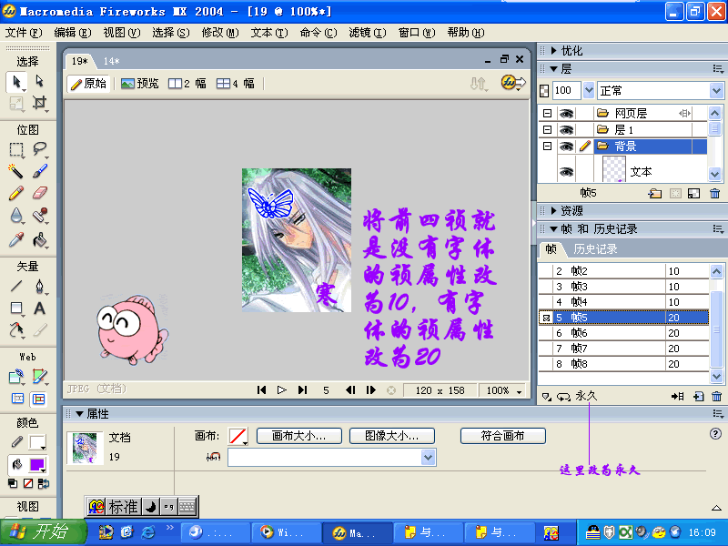Image resolution: width=728 pixels, height=546 pixels.
Task: Expand the 优化 panel
Action: coord(554,51)
